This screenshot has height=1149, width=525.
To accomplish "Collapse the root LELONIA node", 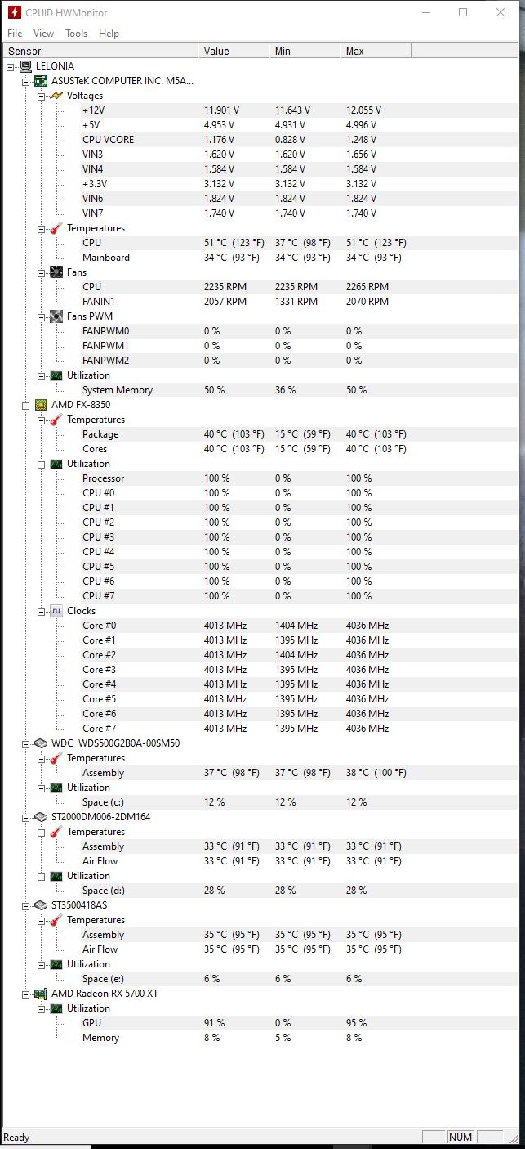I will 10,66.
